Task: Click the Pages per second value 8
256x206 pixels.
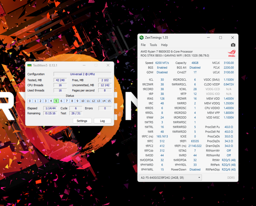Action: click(105, 90)
